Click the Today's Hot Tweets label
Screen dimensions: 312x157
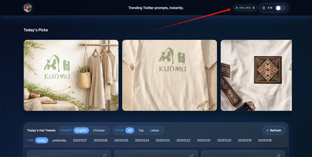[41, 130]
